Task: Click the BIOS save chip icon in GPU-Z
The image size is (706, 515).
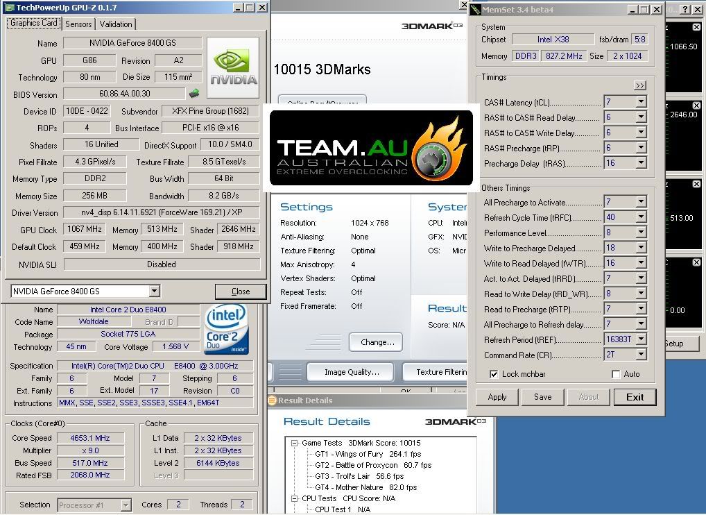Action: pyautogui.click(x=194, y=94)
